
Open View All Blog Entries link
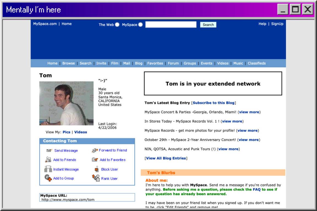click(166, 158)
